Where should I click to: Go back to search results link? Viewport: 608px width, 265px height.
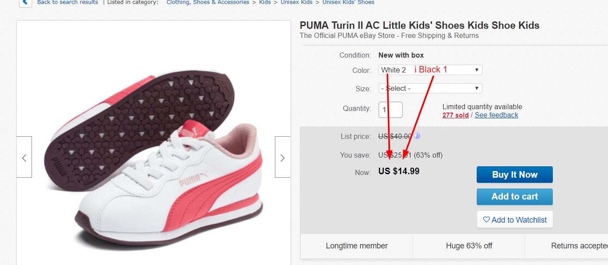coord(67,3)
